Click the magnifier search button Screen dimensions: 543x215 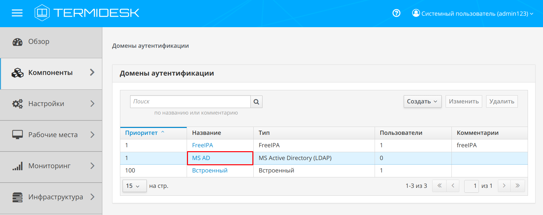256,102
